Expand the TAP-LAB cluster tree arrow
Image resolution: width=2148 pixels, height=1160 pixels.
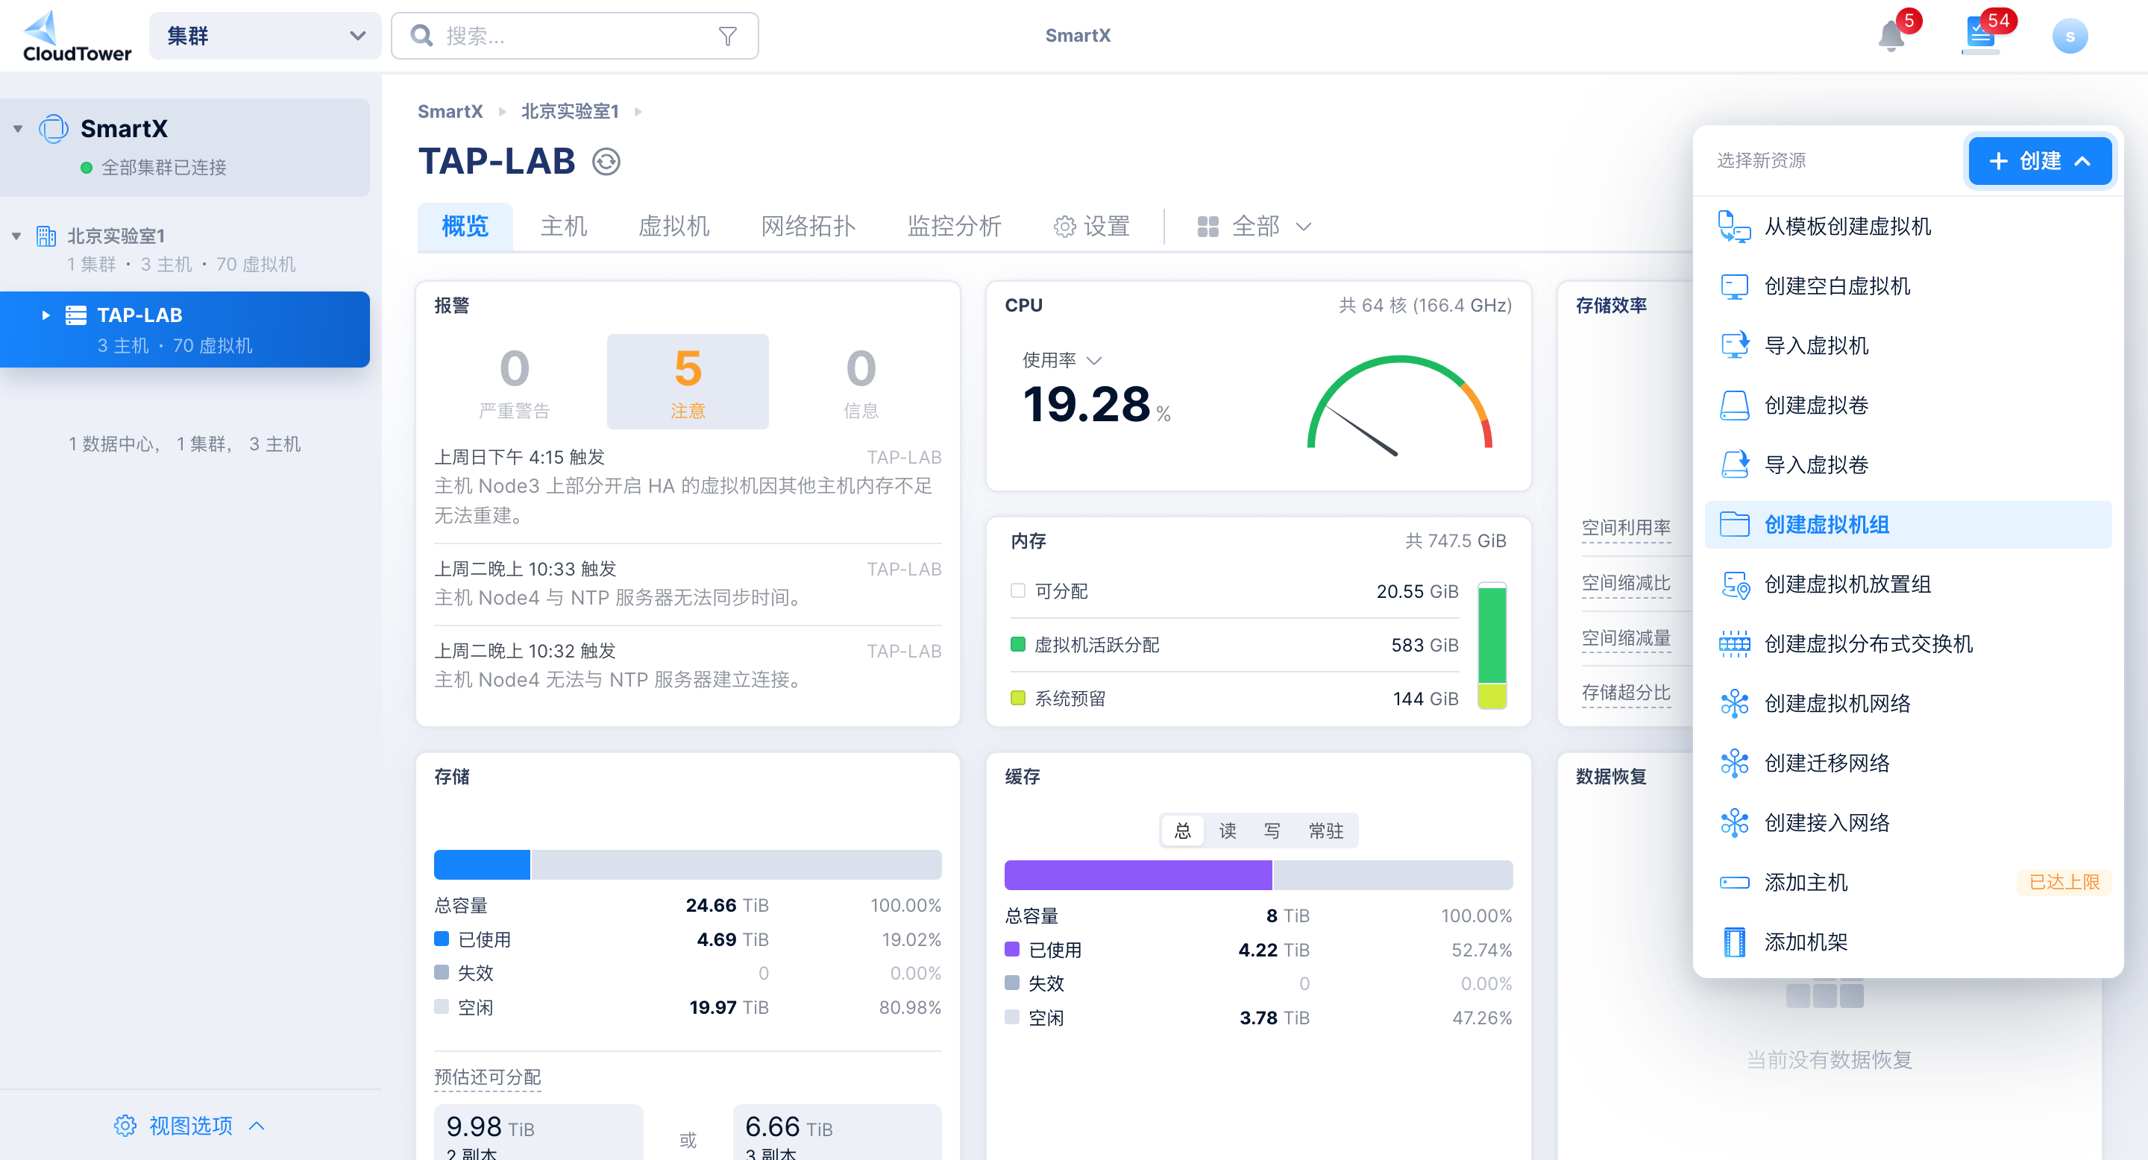click(x=45, y=315)
